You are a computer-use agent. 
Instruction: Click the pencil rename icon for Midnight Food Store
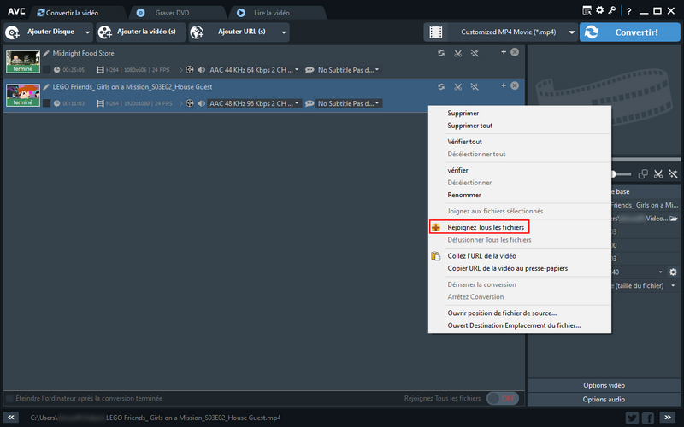click(46, 53)
